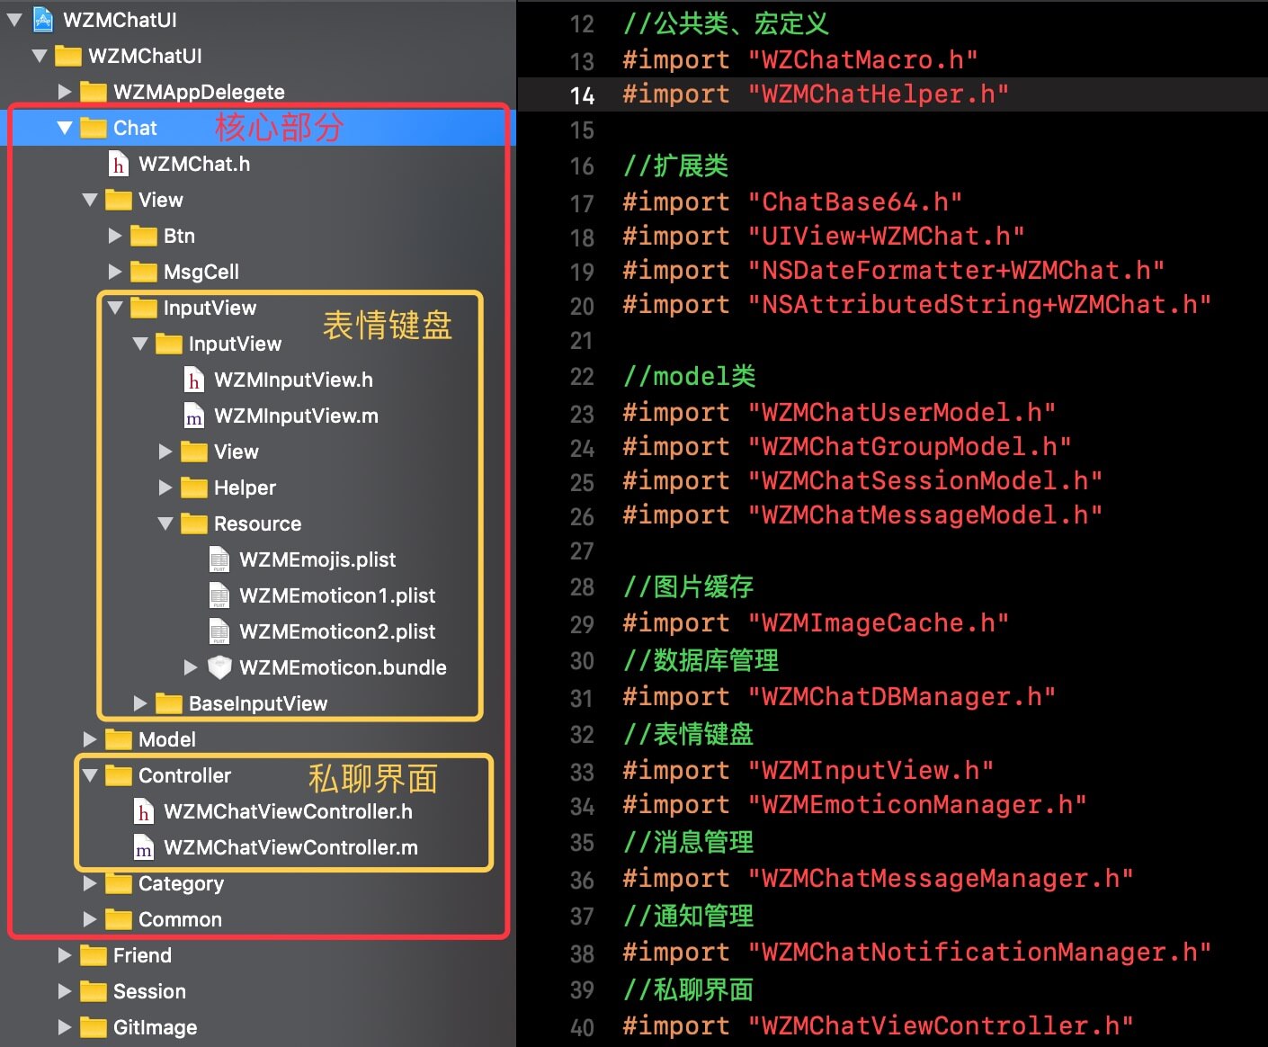The image size is (1268, 1047).
Task: Click the WZMChatUI project blueprint icon
Action: [x=42, y=19]
